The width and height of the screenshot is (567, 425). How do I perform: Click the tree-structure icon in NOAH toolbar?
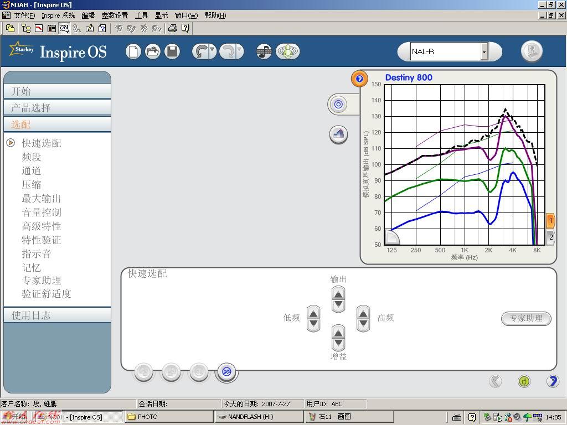click(x=25, y=28)
